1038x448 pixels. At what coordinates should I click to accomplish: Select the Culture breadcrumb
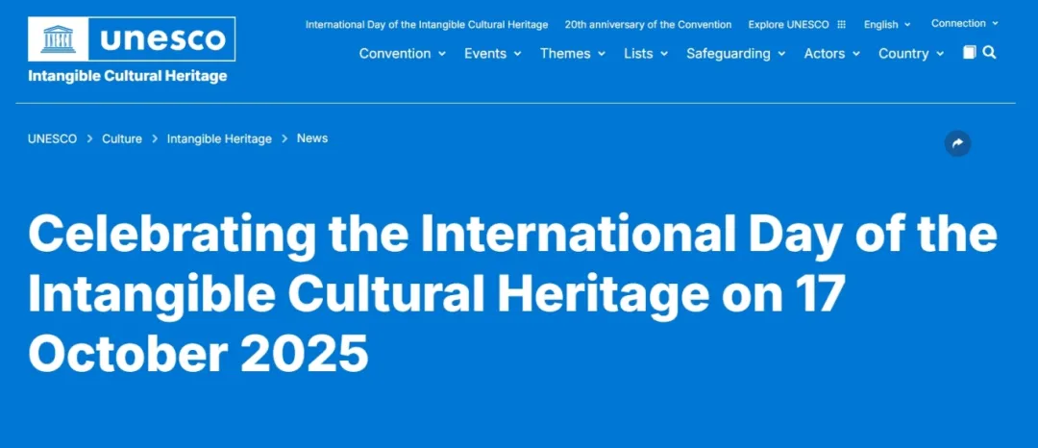(122, 139)
